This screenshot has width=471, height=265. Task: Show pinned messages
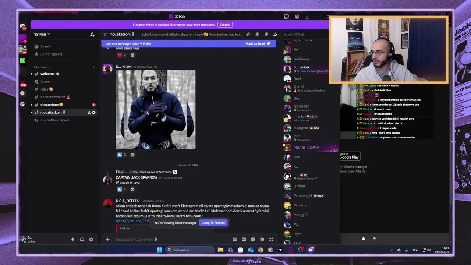(266, 34)
